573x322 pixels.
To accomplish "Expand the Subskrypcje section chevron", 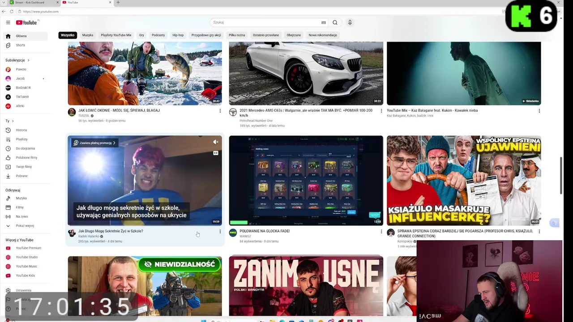I will (28, 60).
